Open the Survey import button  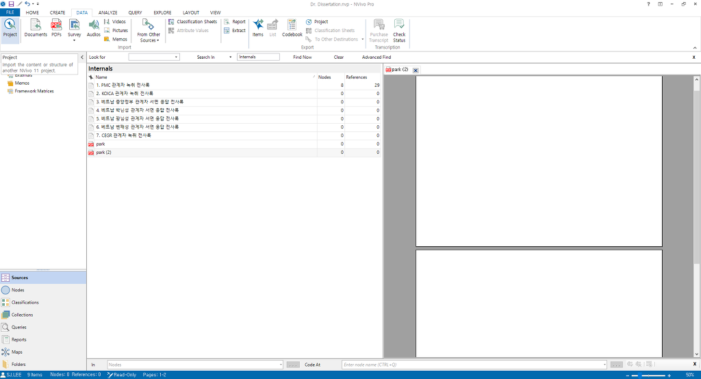pos(74,30)
